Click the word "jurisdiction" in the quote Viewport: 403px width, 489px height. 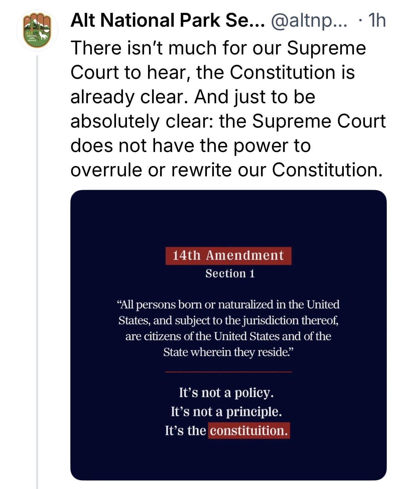270,321
